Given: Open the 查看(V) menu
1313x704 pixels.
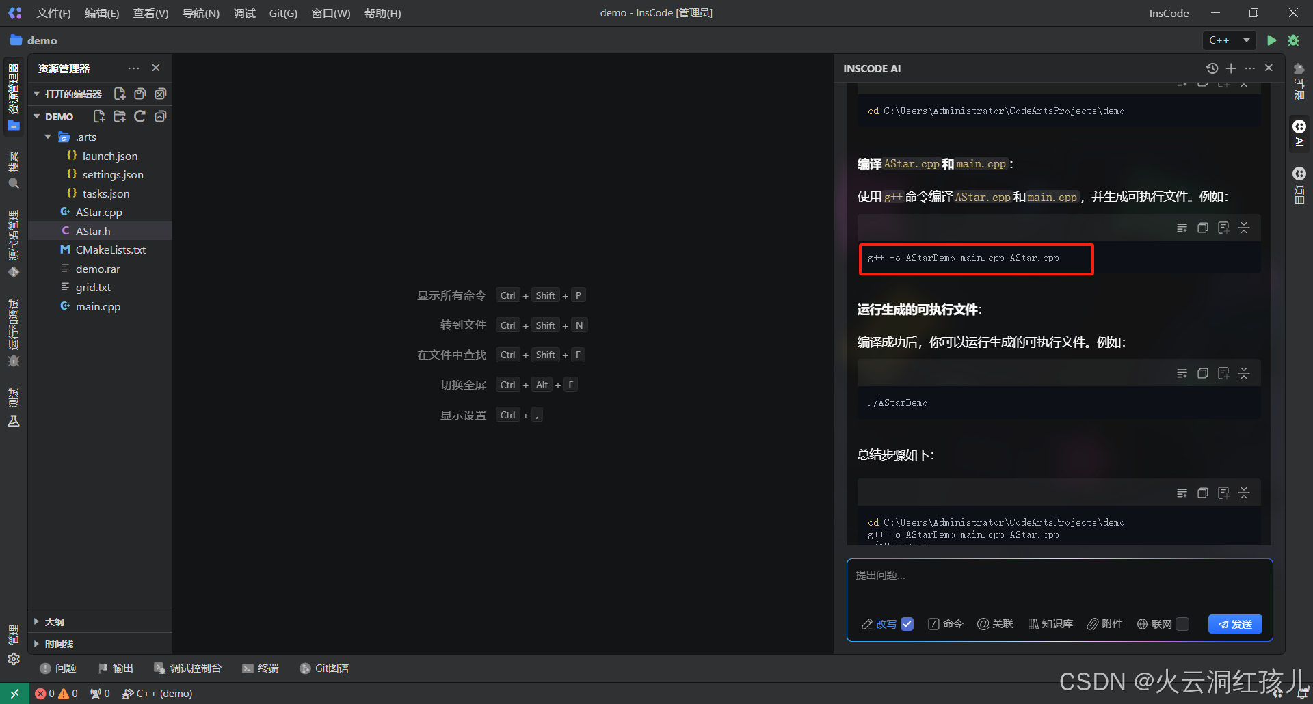Looking at the screenshot, I should [x=150, y=13].
